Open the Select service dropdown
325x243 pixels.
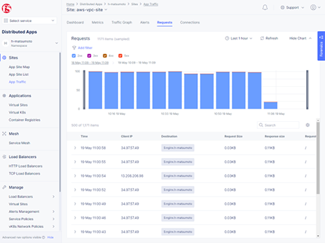click(x=29, y=21)
